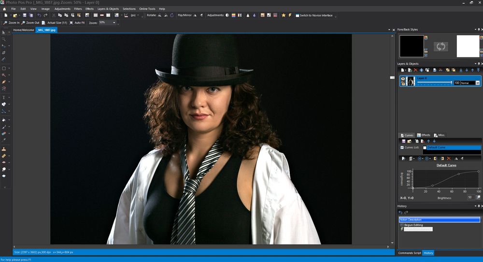Click the save curve purple disk icon
483x262 pixels.
click(403, 141)
